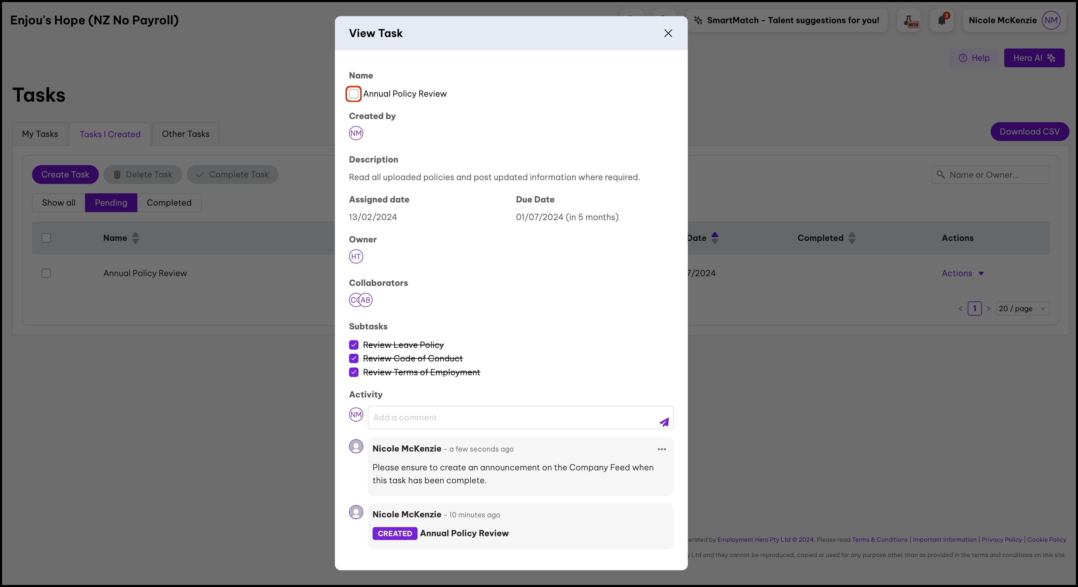Switch to the My Tasks tab
This screenshot has height=587, width=1078.
(x=40, y=134)
